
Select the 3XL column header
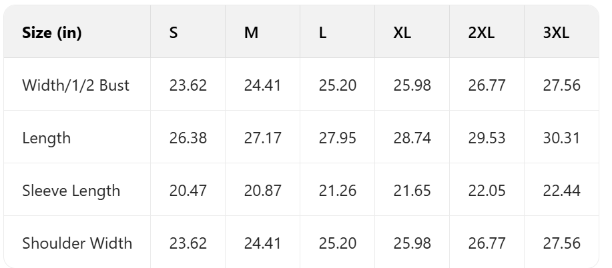[557, 33]
